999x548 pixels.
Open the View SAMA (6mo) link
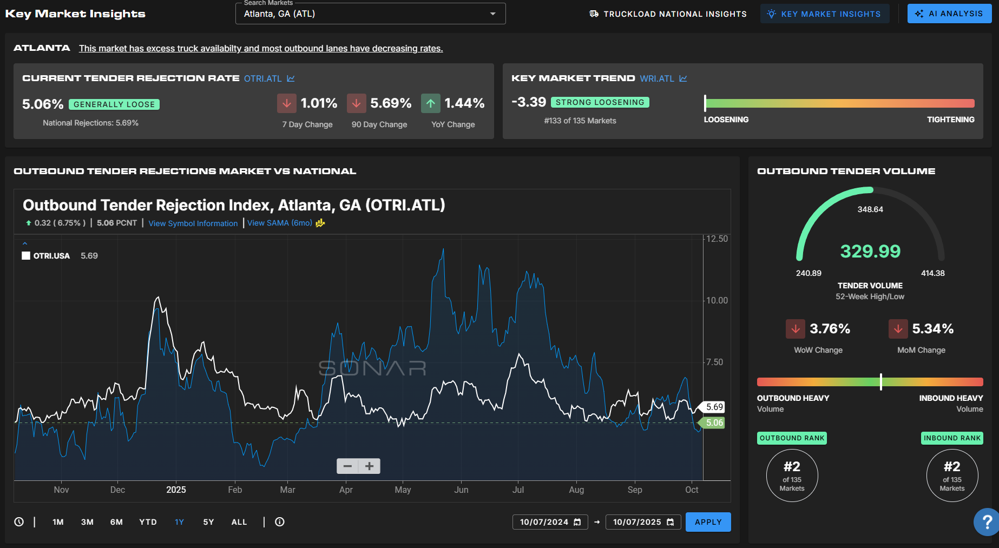tap(280, 223)
